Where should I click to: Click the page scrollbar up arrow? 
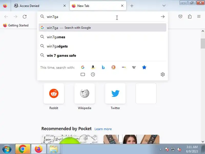tap(203, 31)
